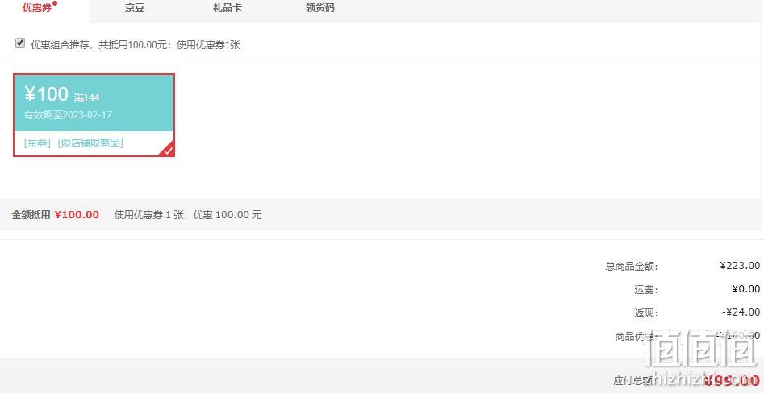This screenshot has height=393, width=764.
Task: Click the 商品优惠 row label
Action: click(637, 336)
